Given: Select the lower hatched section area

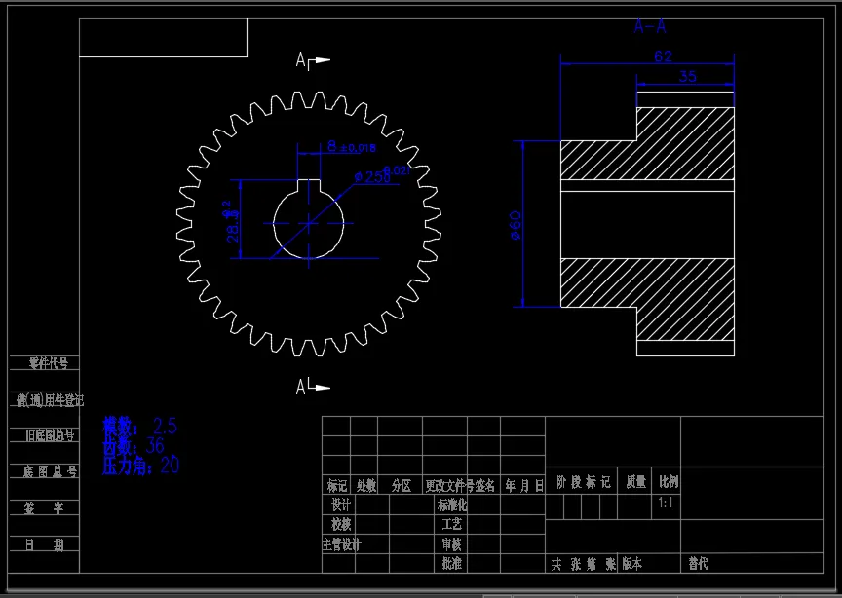Looking at the screenshot, I should (648, 298).
